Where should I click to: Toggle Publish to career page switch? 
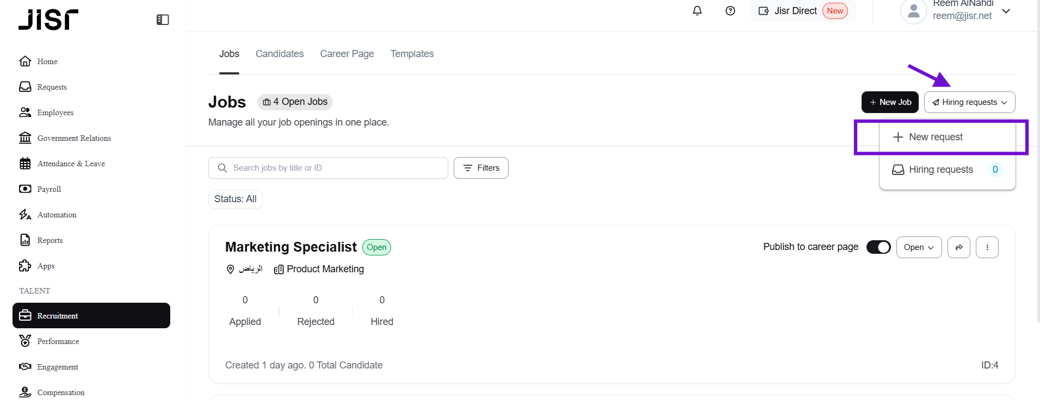click(x=878, y=247)
